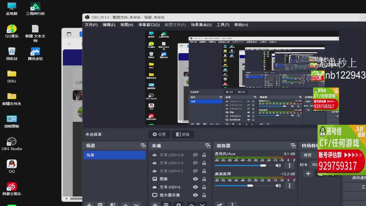Click the add source plus icon
This screenshot has height=206, width=366.
click(155, 204)
